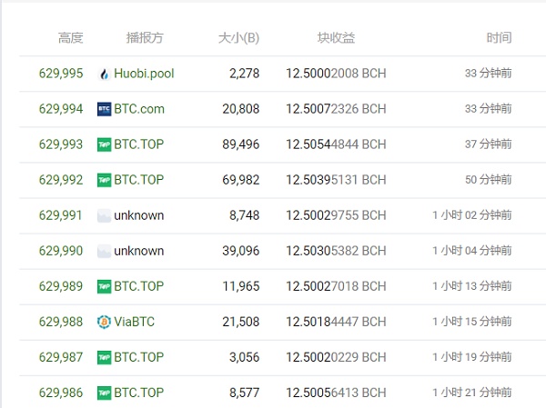Screen dimensions: 546x408
Task: Click BTC.TOP icon in block 629,989 row
Action: 104,286
